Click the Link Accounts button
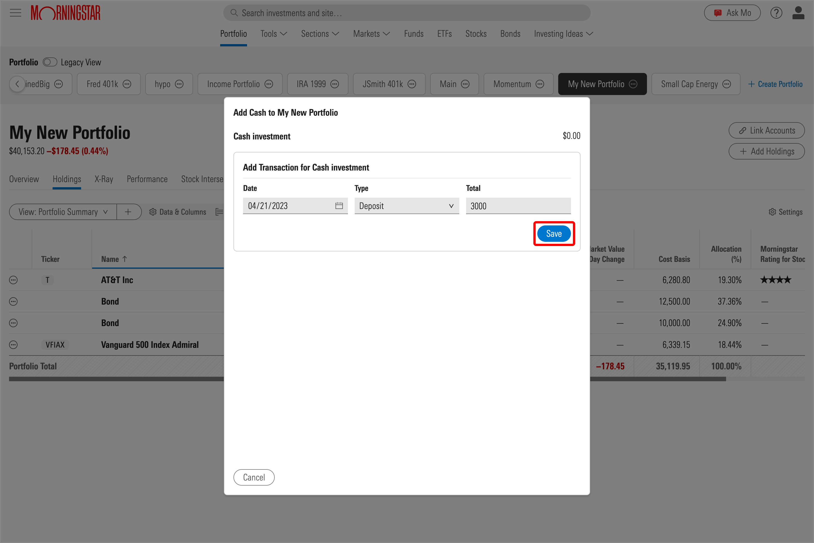814x543 pixels. tap(767, 131)
